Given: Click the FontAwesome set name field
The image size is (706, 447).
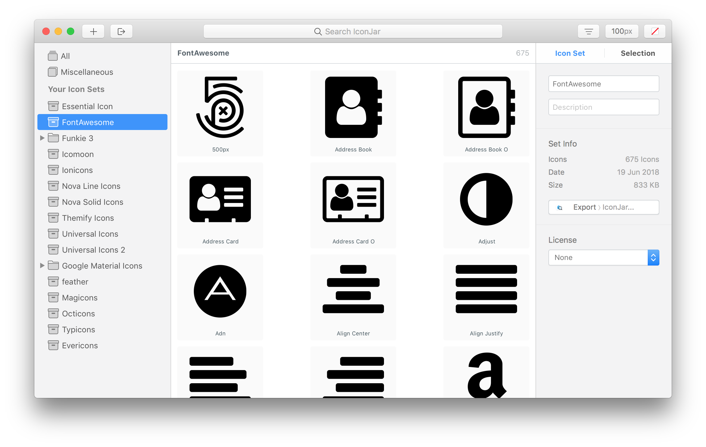Looking at the screenshot, I should point(604,84).
